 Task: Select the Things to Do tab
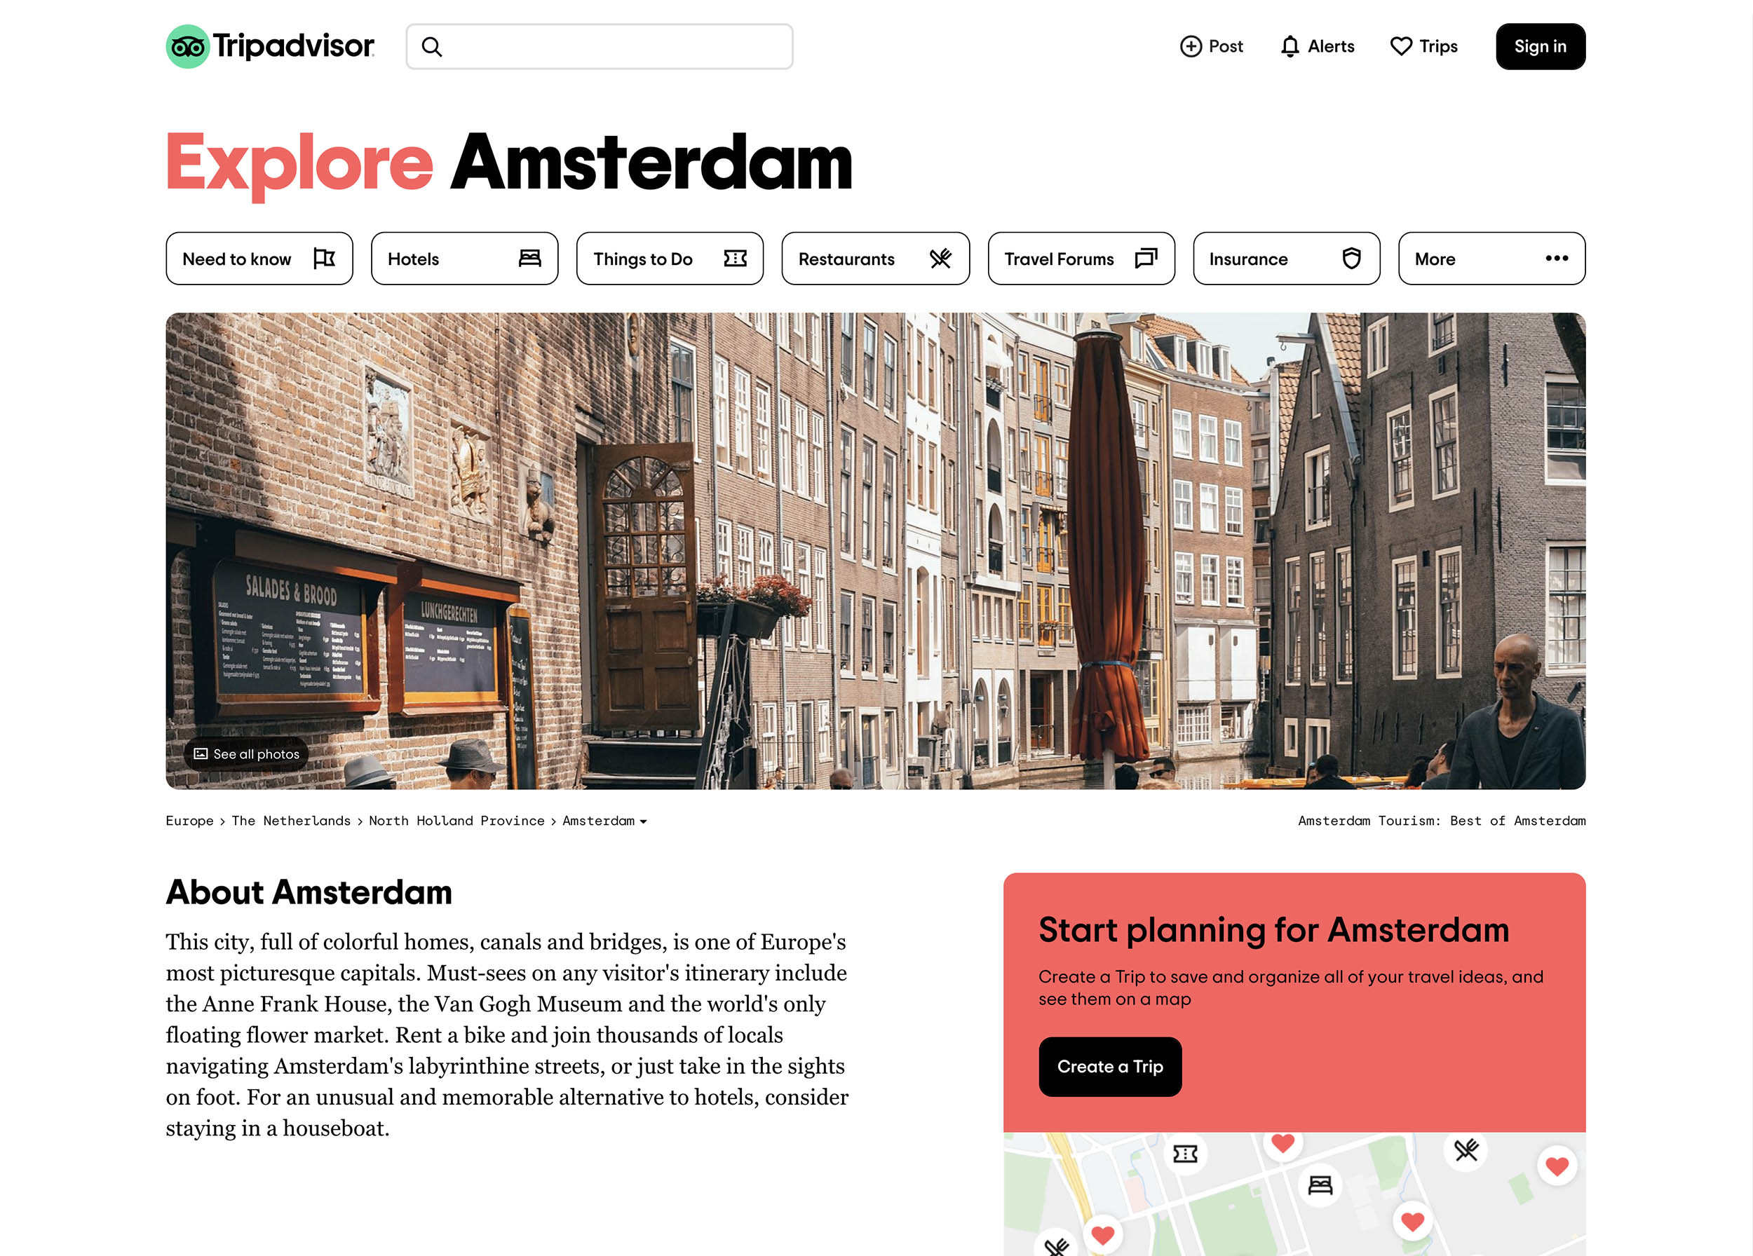pos(670,259)
